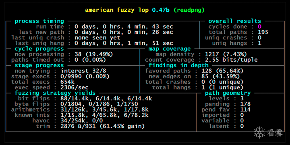Click byte flips values starting "0/1804"
The height and width of the screenshot is (145, 290).
pos(99,104)
